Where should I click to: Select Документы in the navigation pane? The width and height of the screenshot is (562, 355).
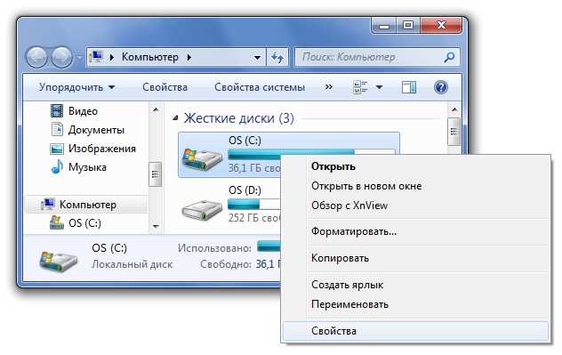96,129
